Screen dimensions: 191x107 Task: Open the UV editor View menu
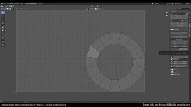17,9
